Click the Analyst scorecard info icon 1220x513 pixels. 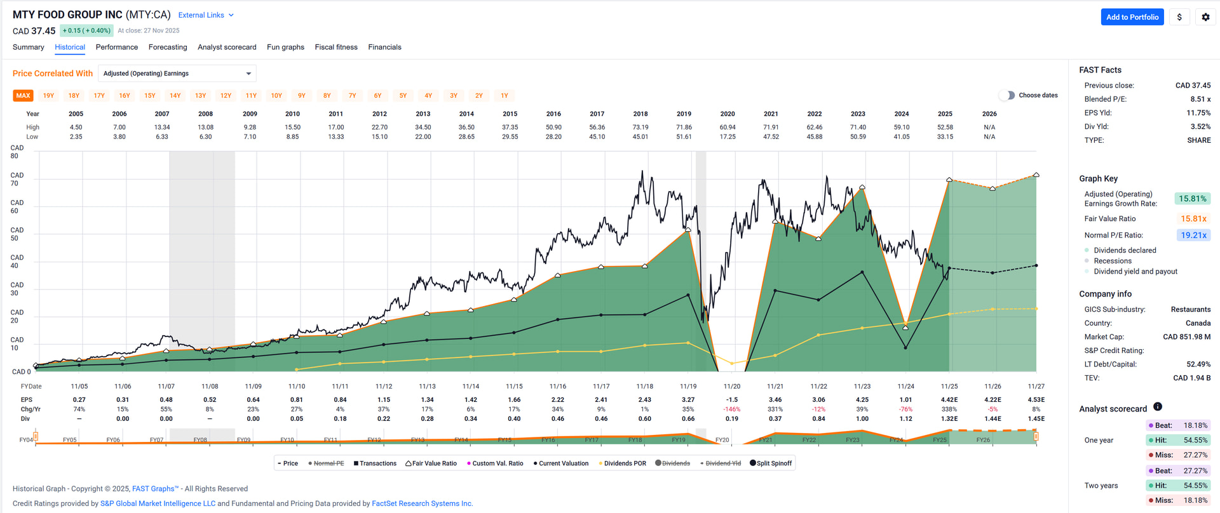click(x=1157, y=407)
